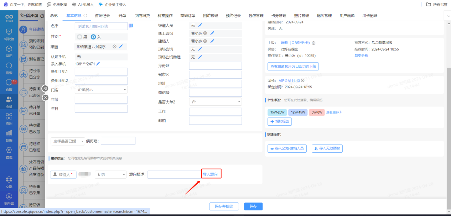This screenshot has width=451, height=216.
Task: Click refresh icon beside 今日流水牌
Action: tap(42, 16)
